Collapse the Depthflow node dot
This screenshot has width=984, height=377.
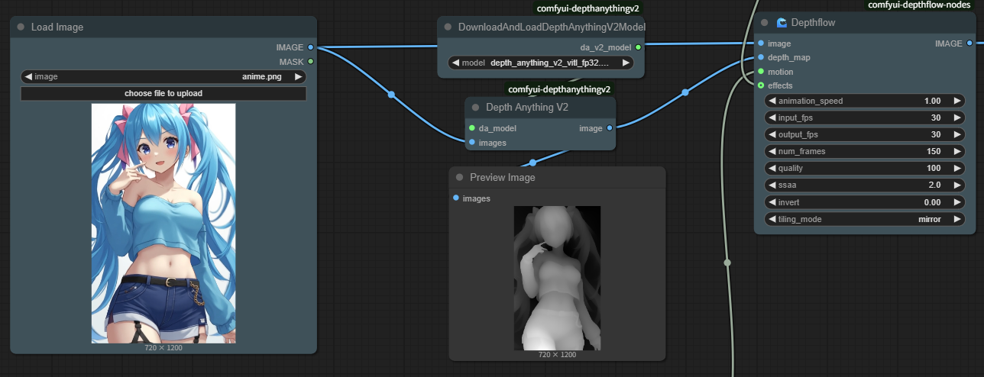pos(766,23)
